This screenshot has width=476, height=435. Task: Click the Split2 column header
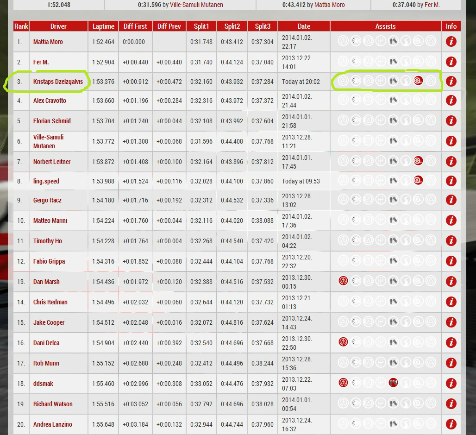point(232,26)
